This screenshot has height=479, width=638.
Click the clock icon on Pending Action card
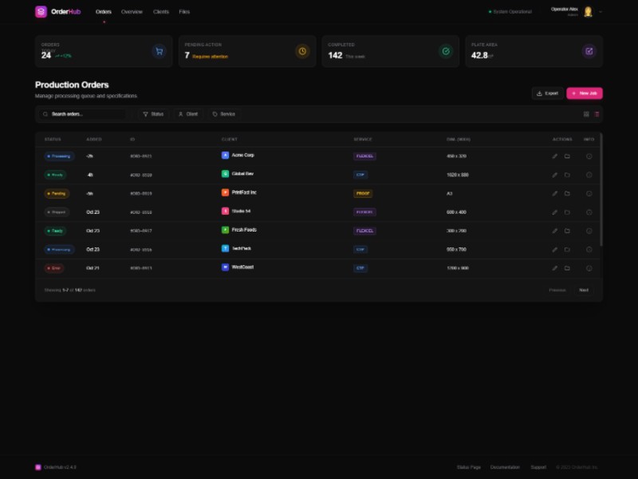[302, 51]
